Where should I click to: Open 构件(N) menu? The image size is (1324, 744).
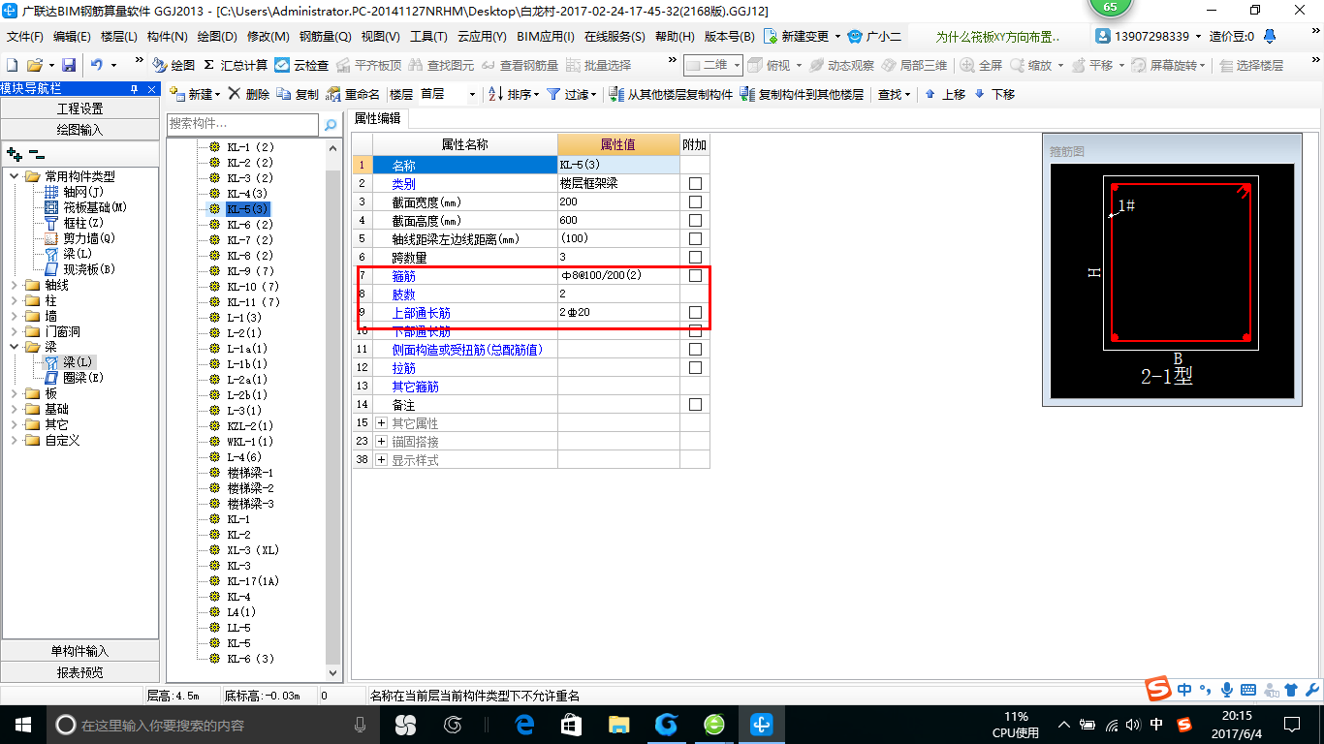(168, 37)
